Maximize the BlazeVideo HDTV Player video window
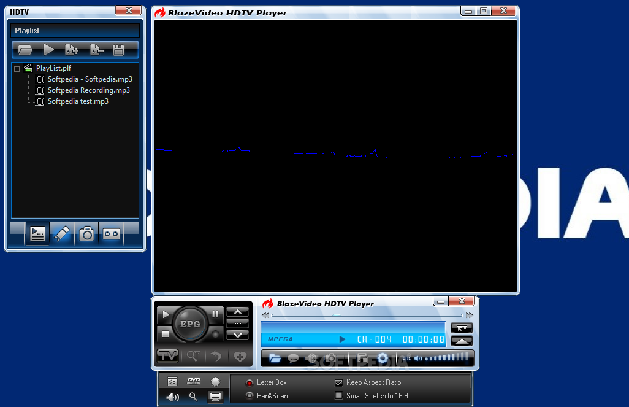The height and width of the screenshot is (407, 629). pos(484,11)
